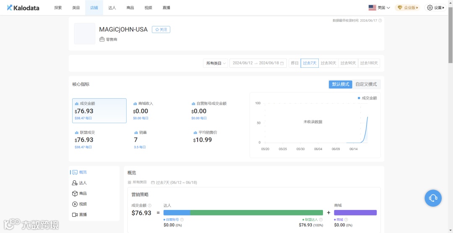Click the 所有类目 grid icon in overview
453x233 pixels.
tap(130, 182)
